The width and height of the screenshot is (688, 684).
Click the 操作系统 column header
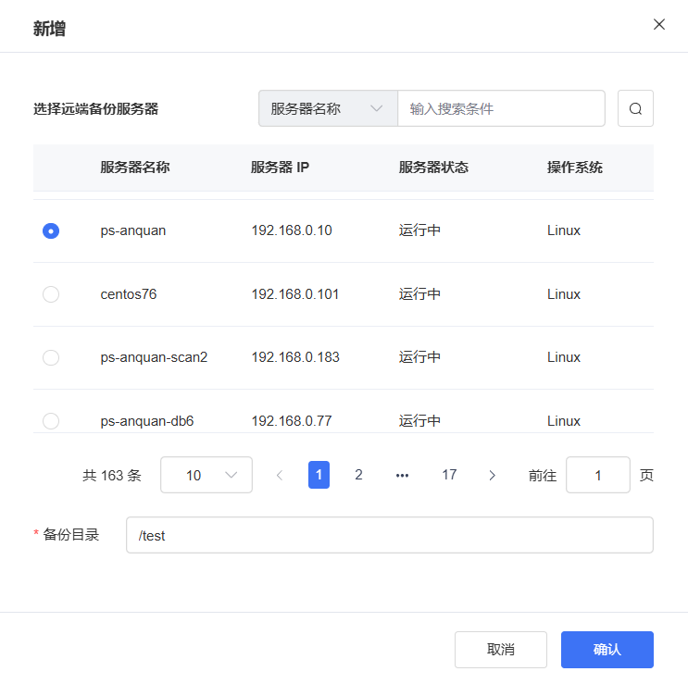[575, 167]
